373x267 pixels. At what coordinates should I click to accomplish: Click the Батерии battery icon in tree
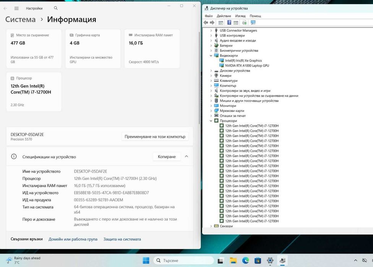(x=216, y=45)
